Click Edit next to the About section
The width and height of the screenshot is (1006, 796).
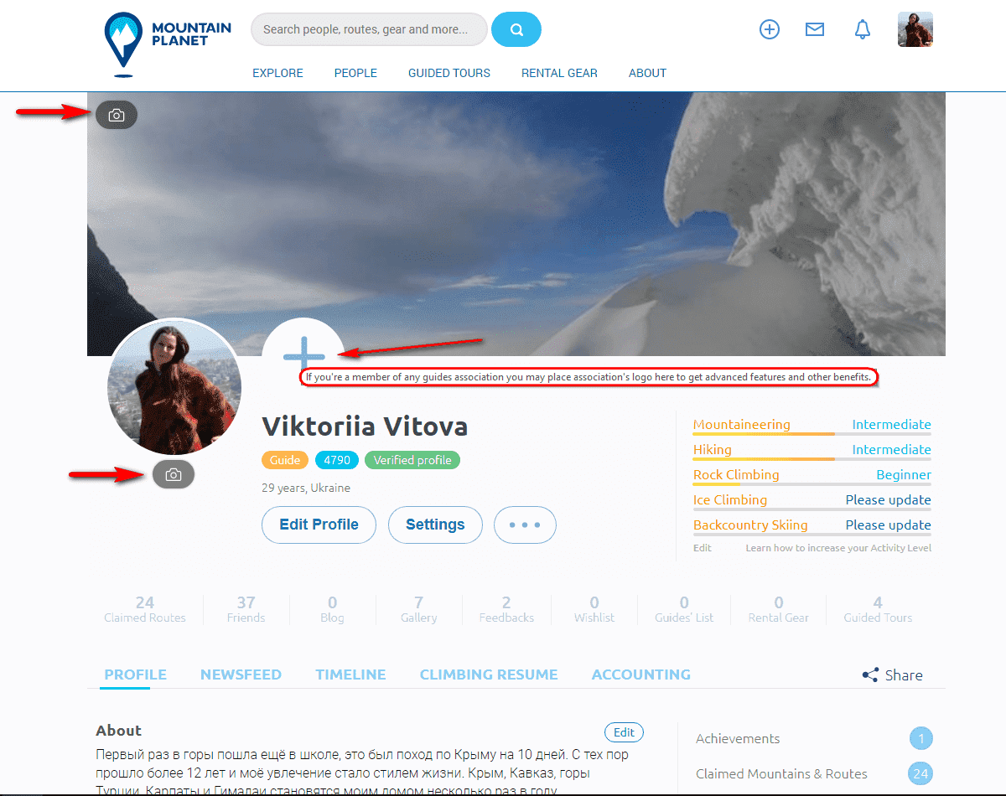coord(624,731)
